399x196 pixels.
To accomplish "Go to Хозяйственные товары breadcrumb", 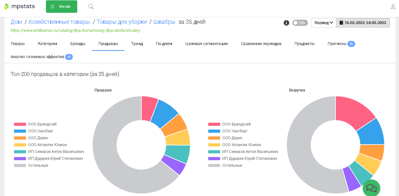I will click(x=59, y=22).
